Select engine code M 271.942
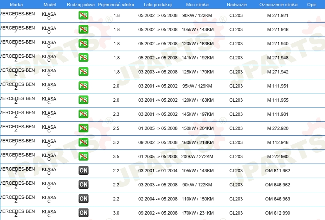 278,72
